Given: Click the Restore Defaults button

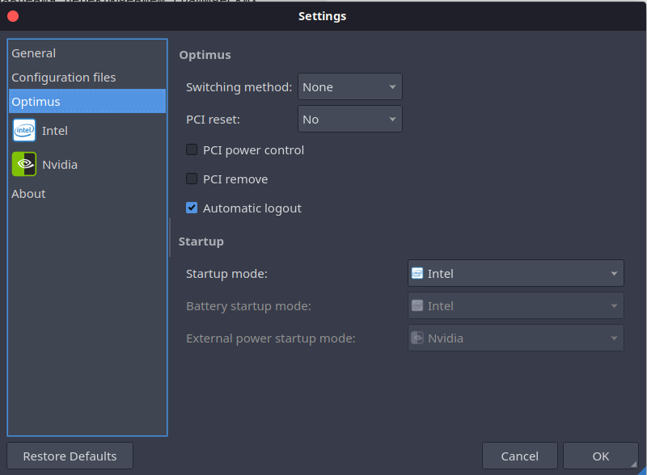Looking at the screenshot, I should [x=70, y=456].
